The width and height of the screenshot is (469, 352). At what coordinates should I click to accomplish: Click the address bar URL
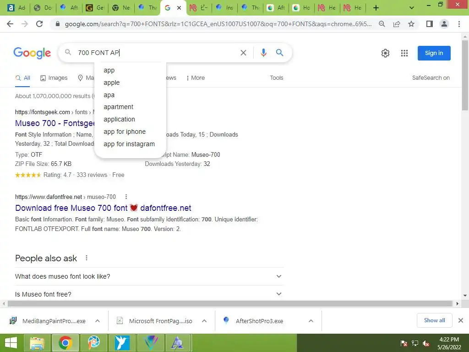pos(218,24)
